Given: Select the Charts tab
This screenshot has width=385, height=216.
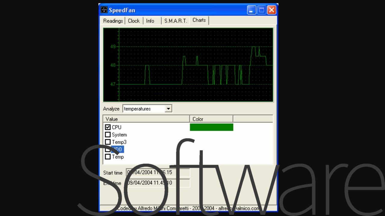Looking at the screenshot, I should (x=199, y=20).
